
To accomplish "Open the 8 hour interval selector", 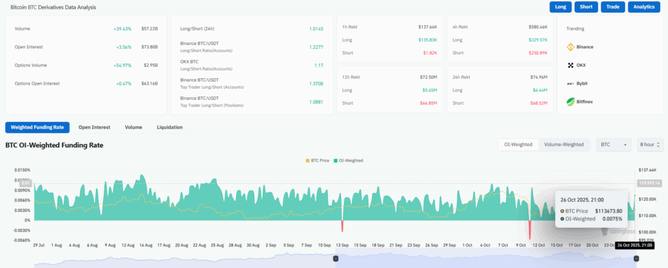I will 650,144.
